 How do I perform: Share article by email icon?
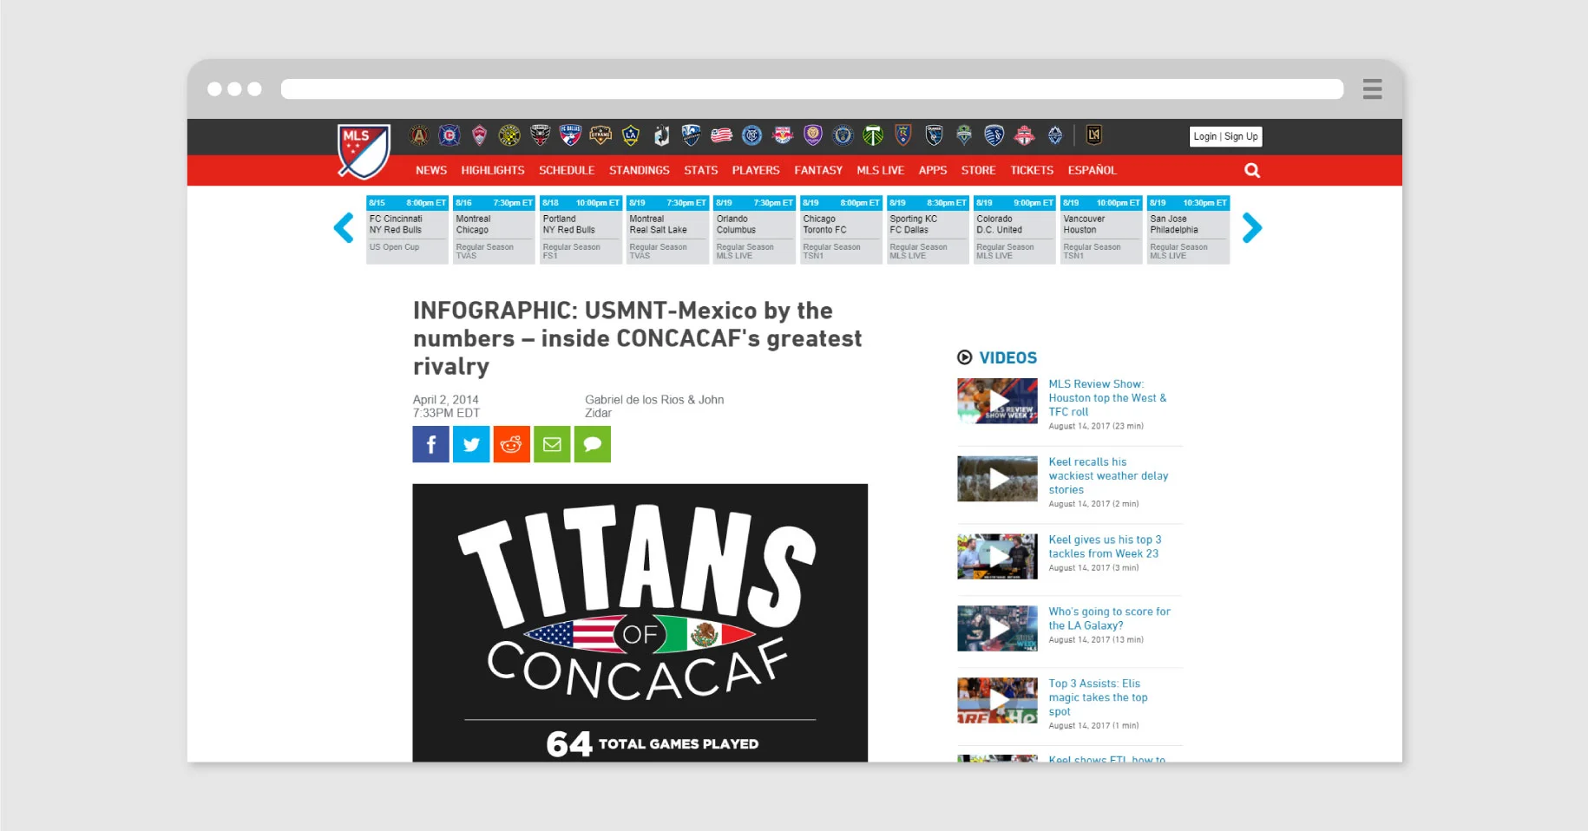pos(552,444)
